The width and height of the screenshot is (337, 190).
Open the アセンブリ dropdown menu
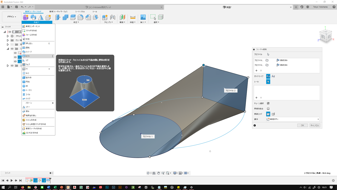tap(108, 22)
